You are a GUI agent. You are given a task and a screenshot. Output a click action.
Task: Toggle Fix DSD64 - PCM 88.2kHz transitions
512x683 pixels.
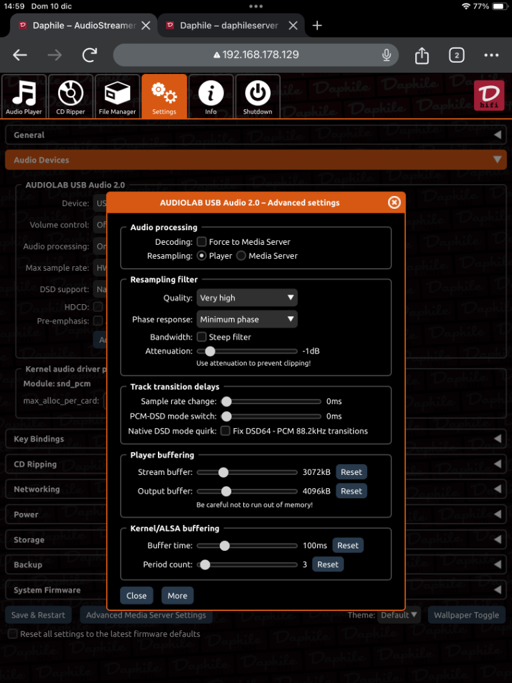click(x=225, y=431)
